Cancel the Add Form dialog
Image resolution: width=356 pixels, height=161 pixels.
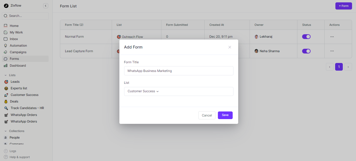pyautogui.click(x=207, y=115)
